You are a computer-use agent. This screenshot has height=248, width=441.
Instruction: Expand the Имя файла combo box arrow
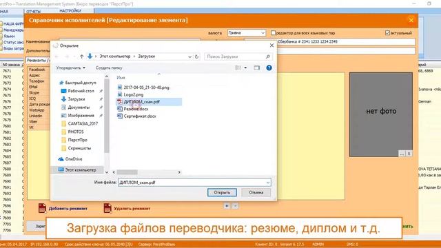(x=268, y=183)
